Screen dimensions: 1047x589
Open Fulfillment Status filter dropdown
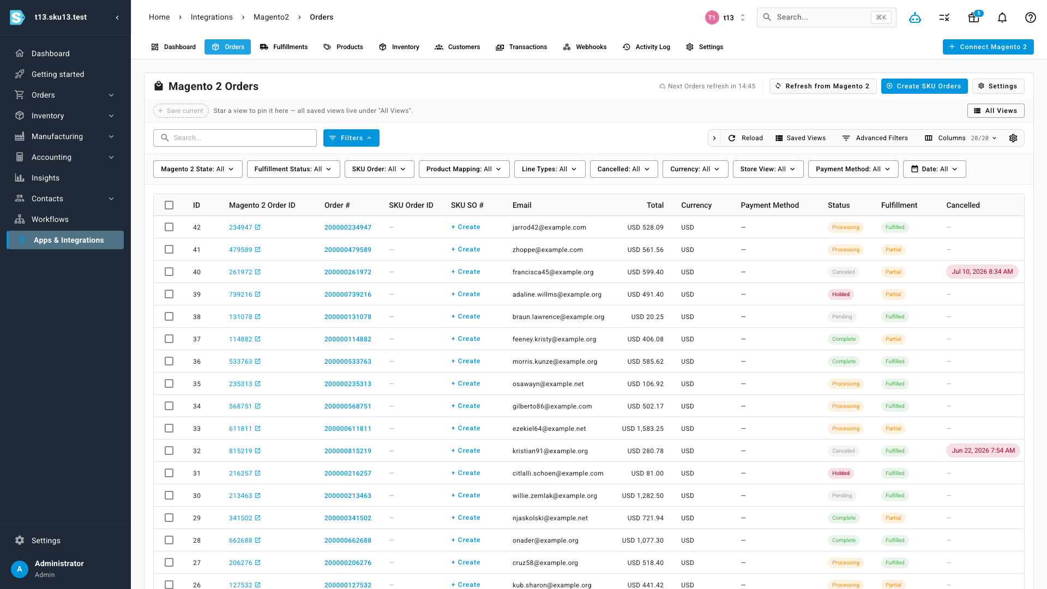[293, 169]
